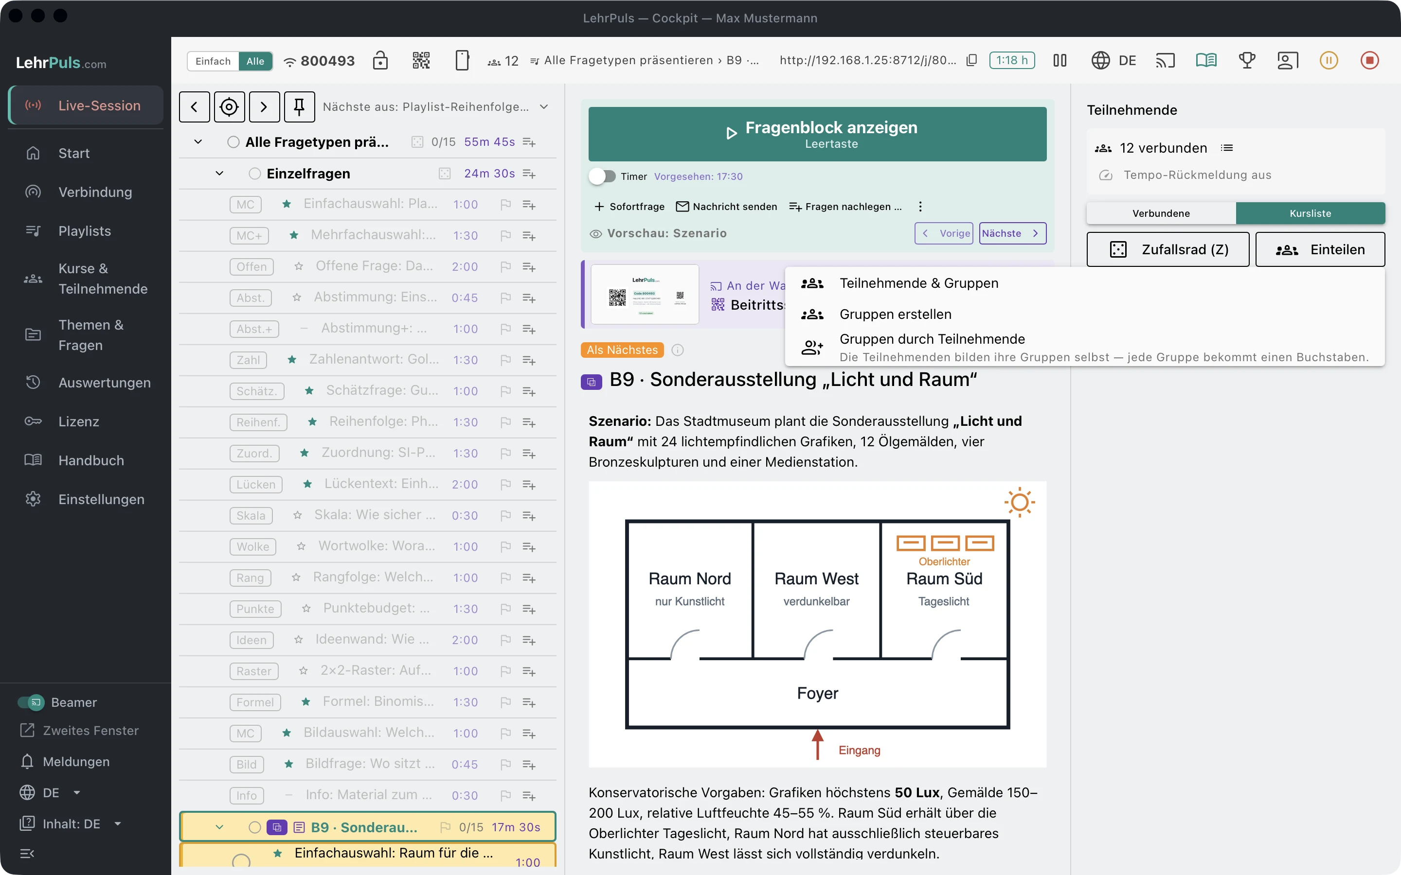The height and width of the screenshot is (875, 1401).
Task: Click the cast-to-screen icon in toolbar
Action: tap(1166, 60)
